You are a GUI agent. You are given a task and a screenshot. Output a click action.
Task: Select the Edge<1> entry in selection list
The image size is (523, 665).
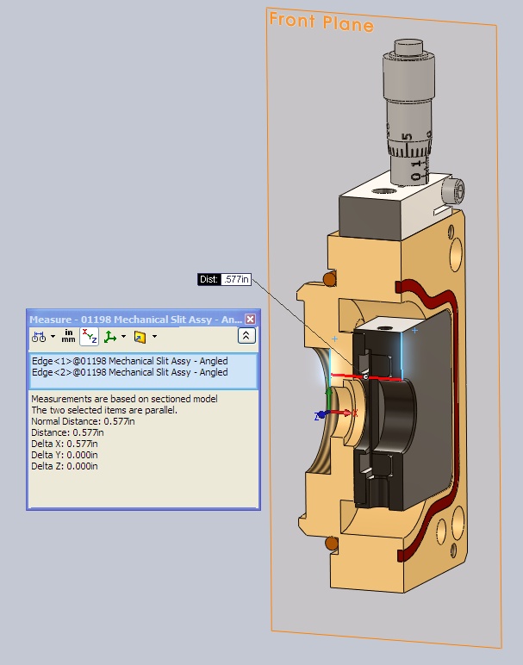point(130,361)
